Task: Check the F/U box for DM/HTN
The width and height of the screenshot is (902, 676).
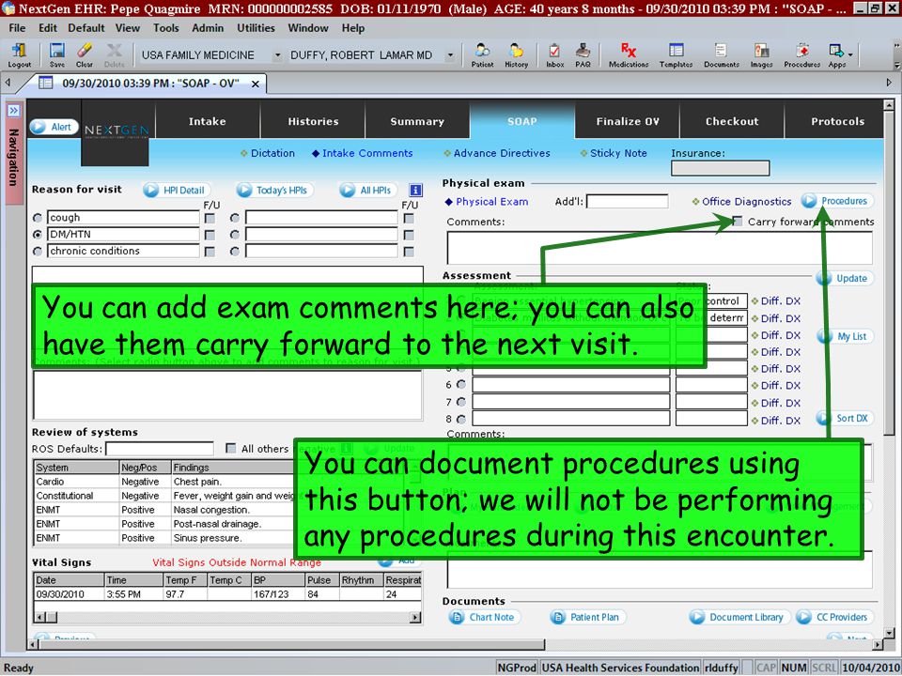Action: 210,235
